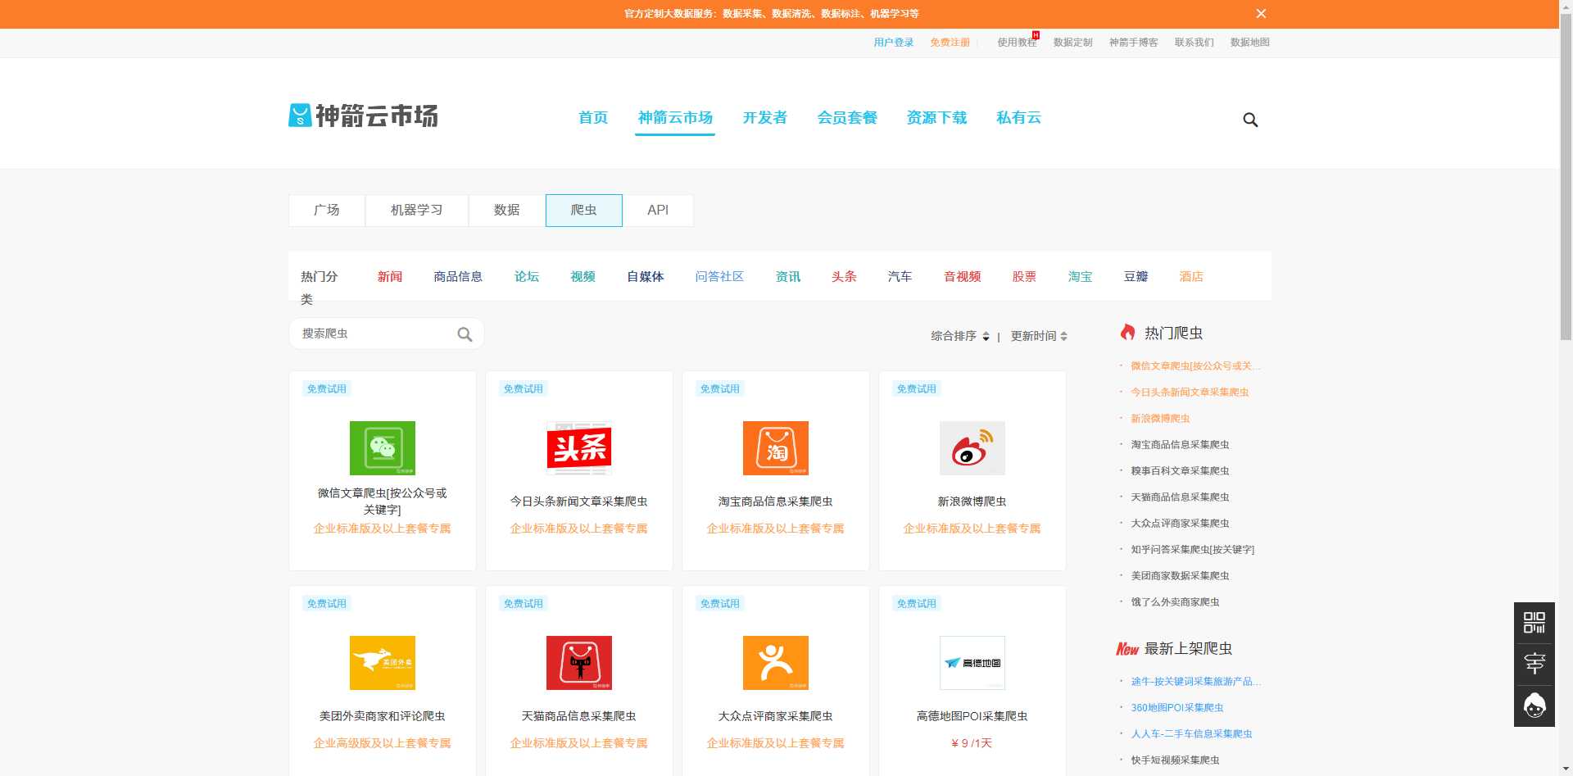Screen dimensions: 1573x776
Task: Open the 神箭手博客 link
Action: 1134,43
